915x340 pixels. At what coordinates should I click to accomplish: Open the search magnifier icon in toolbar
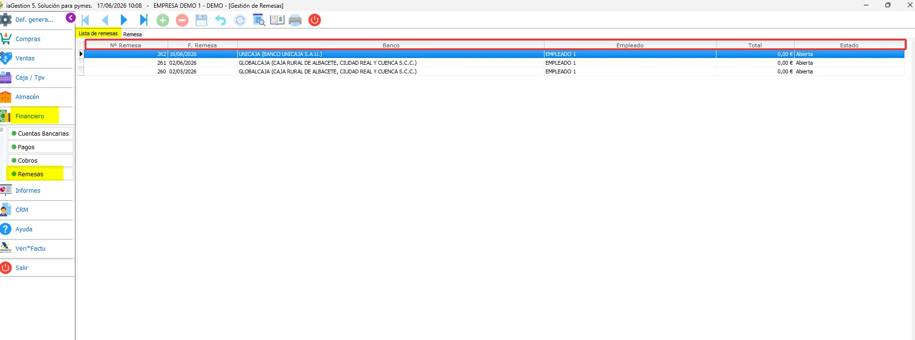coord(259,20)
